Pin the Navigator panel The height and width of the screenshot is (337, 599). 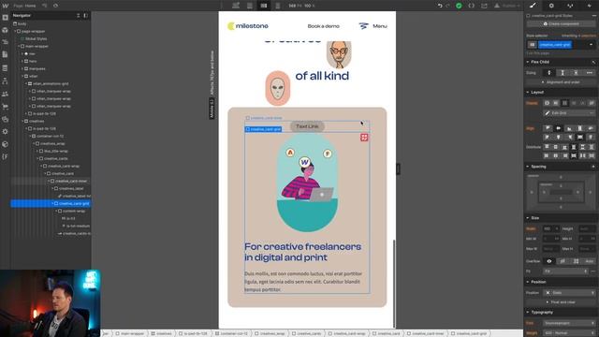85,16
